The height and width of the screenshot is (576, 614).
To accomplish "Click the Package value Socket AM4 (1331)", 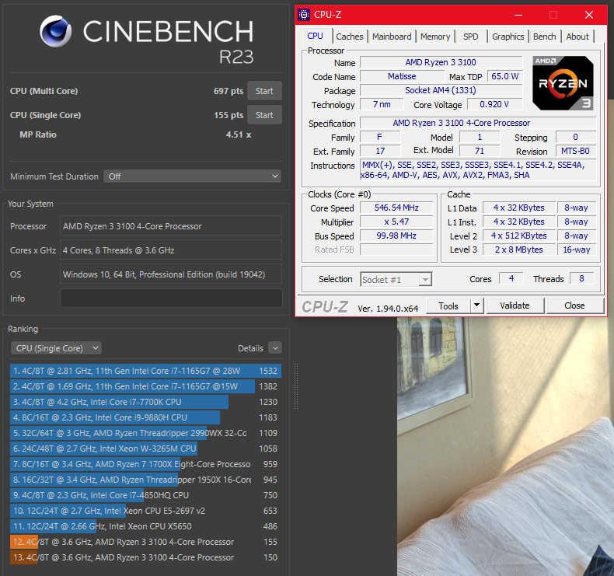I will [441, 90].
